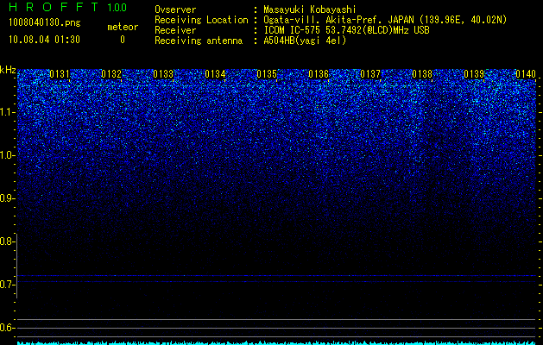
Task: Click time marker 0138
Action: [x=422, y=74]
